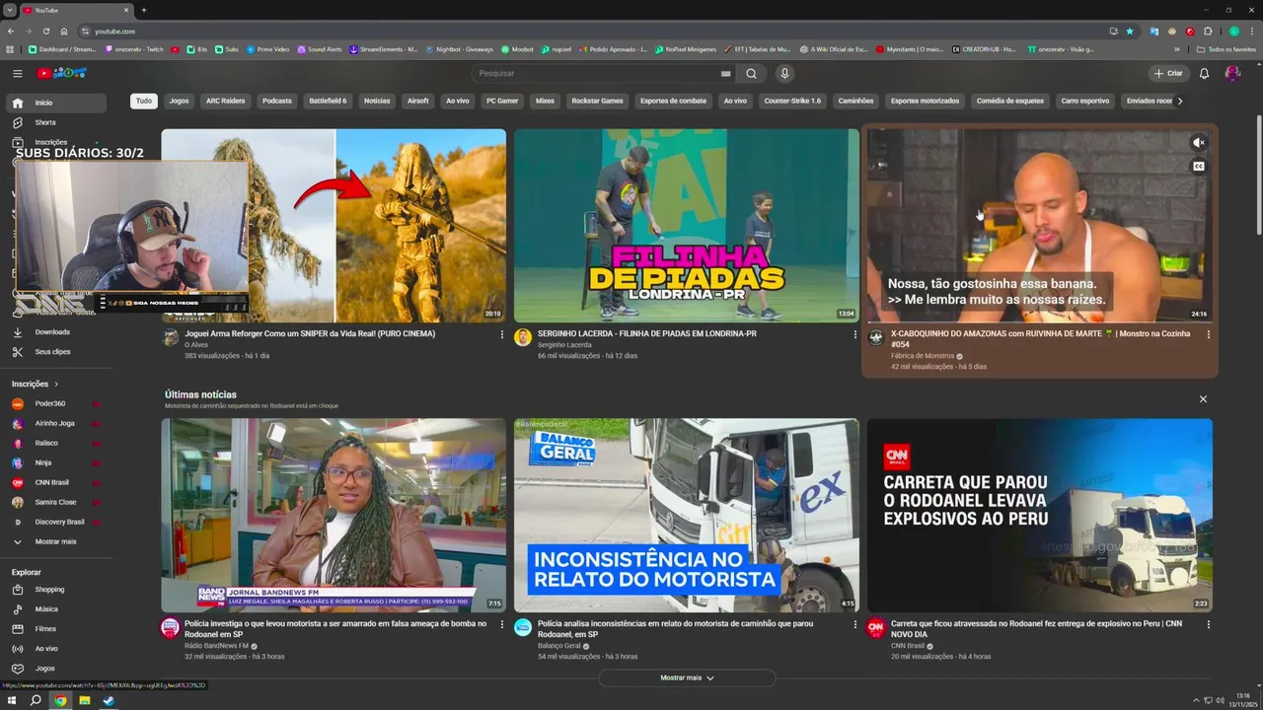
Task: Expand Mostrar mais under the news row
Action: [687, 678]
